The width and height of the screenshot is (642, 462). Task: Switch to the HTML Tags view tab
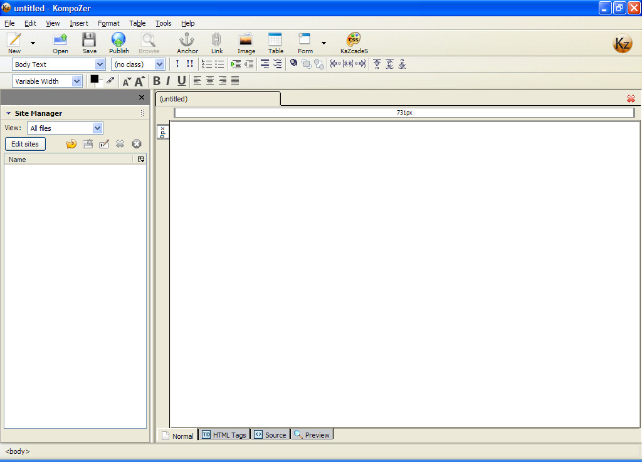tap(224, 435)
